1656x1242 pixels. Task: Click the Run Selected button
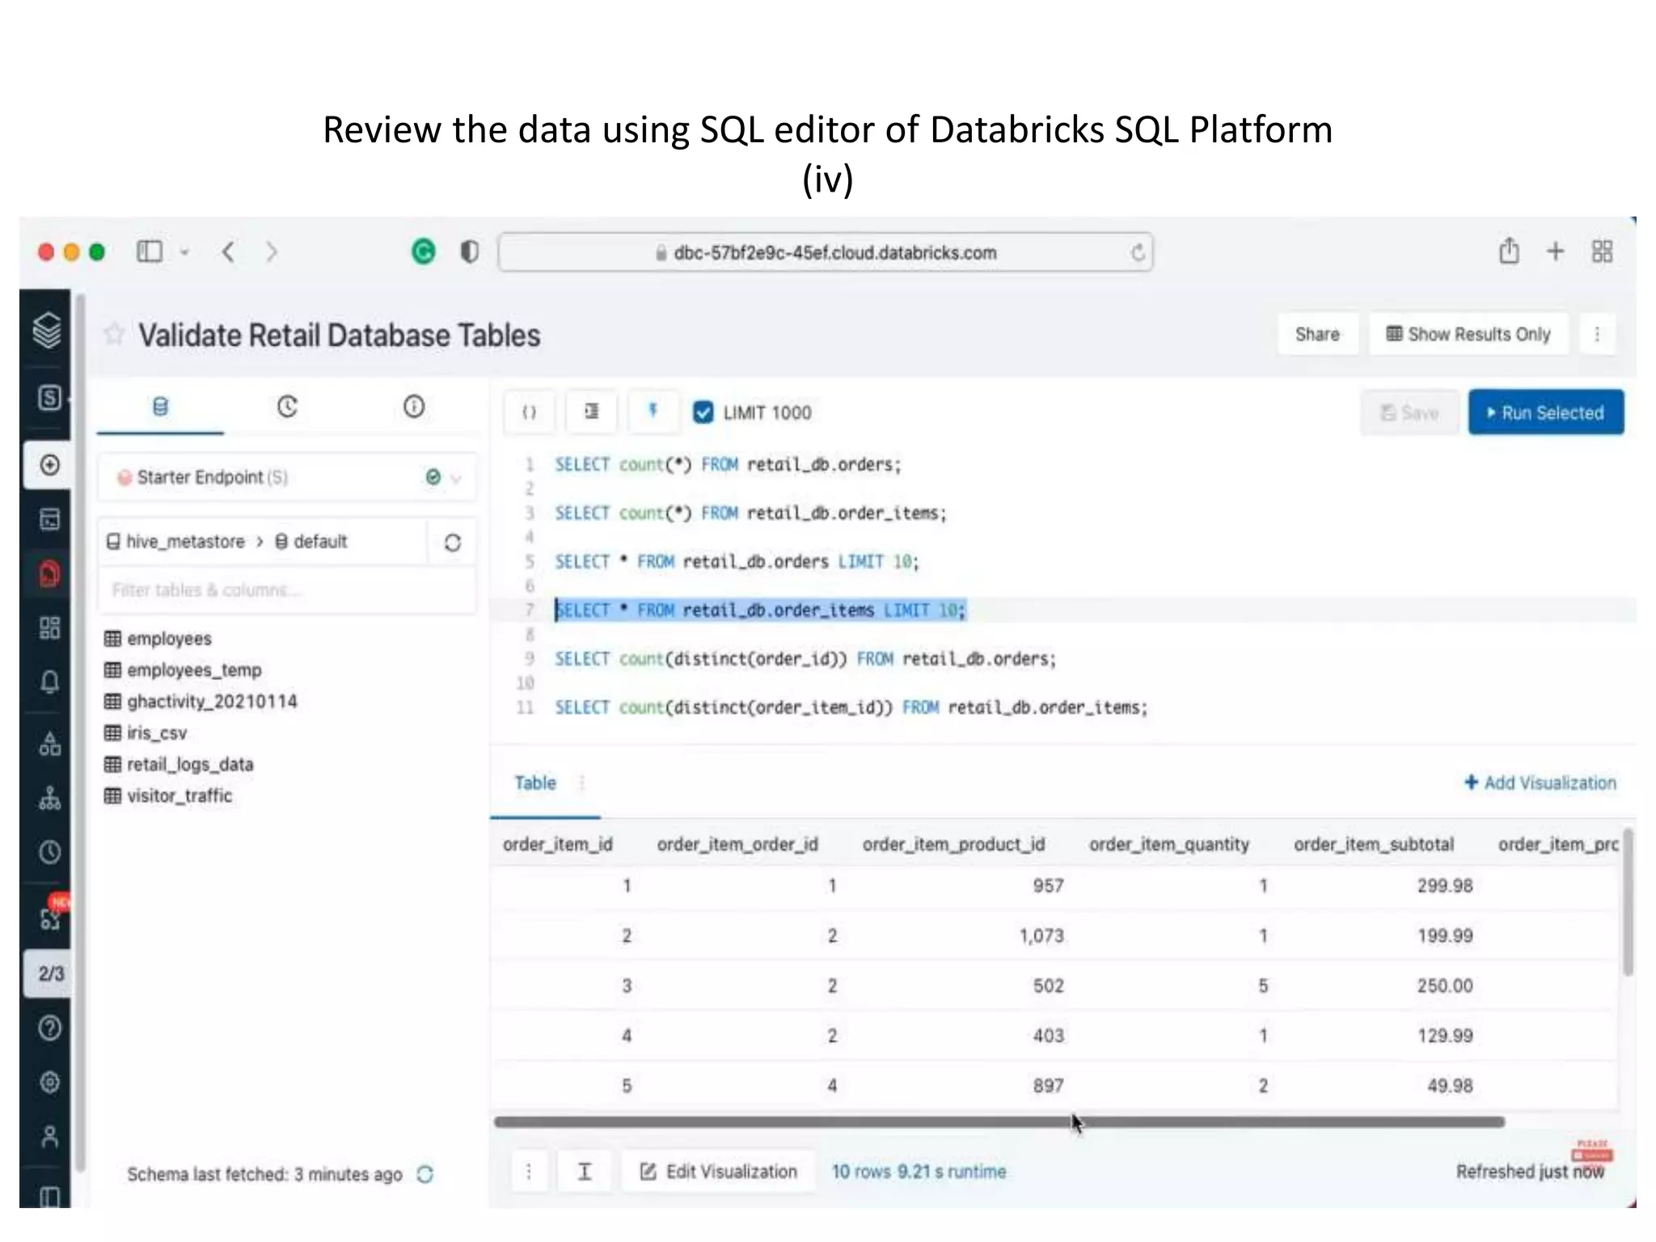[x=1545, y=413]
